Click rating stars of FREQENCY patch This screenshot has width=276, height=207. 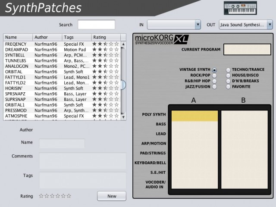tap(105, 44)
